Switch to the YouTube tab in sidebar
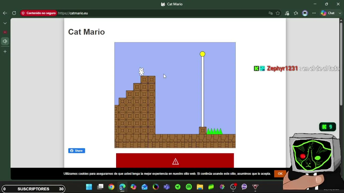Screen dimensions: 344x193 (5, 32)
